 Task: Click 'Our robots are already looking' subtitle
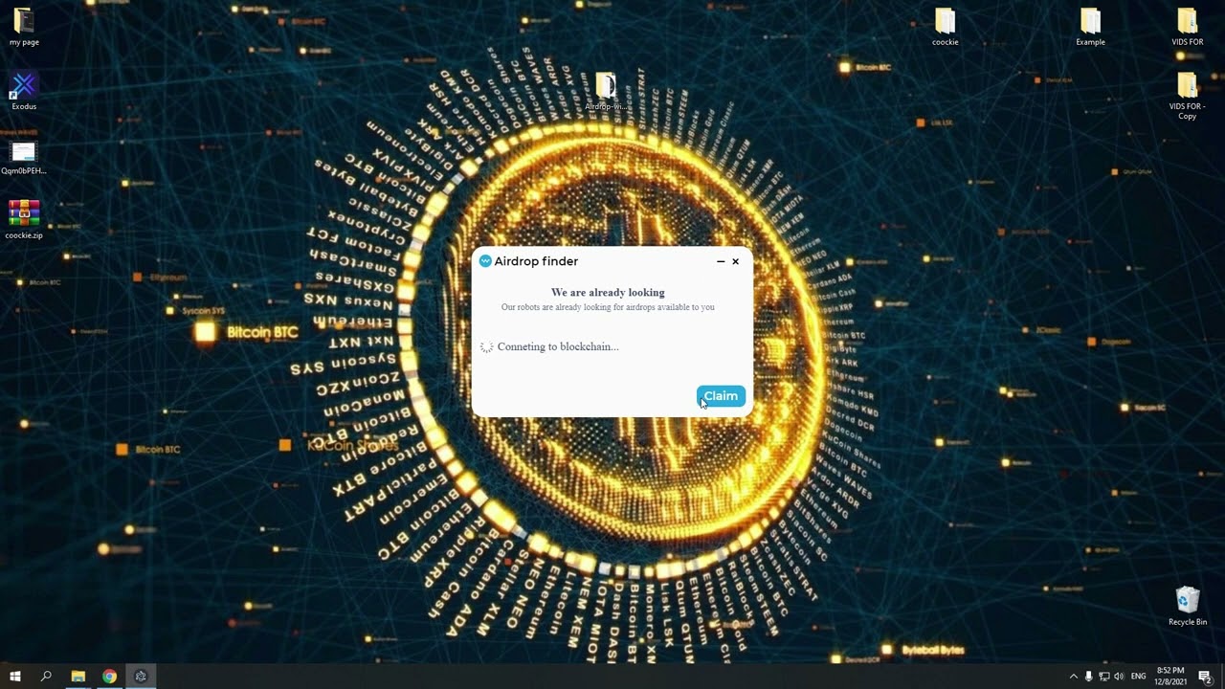click(608, 307)
